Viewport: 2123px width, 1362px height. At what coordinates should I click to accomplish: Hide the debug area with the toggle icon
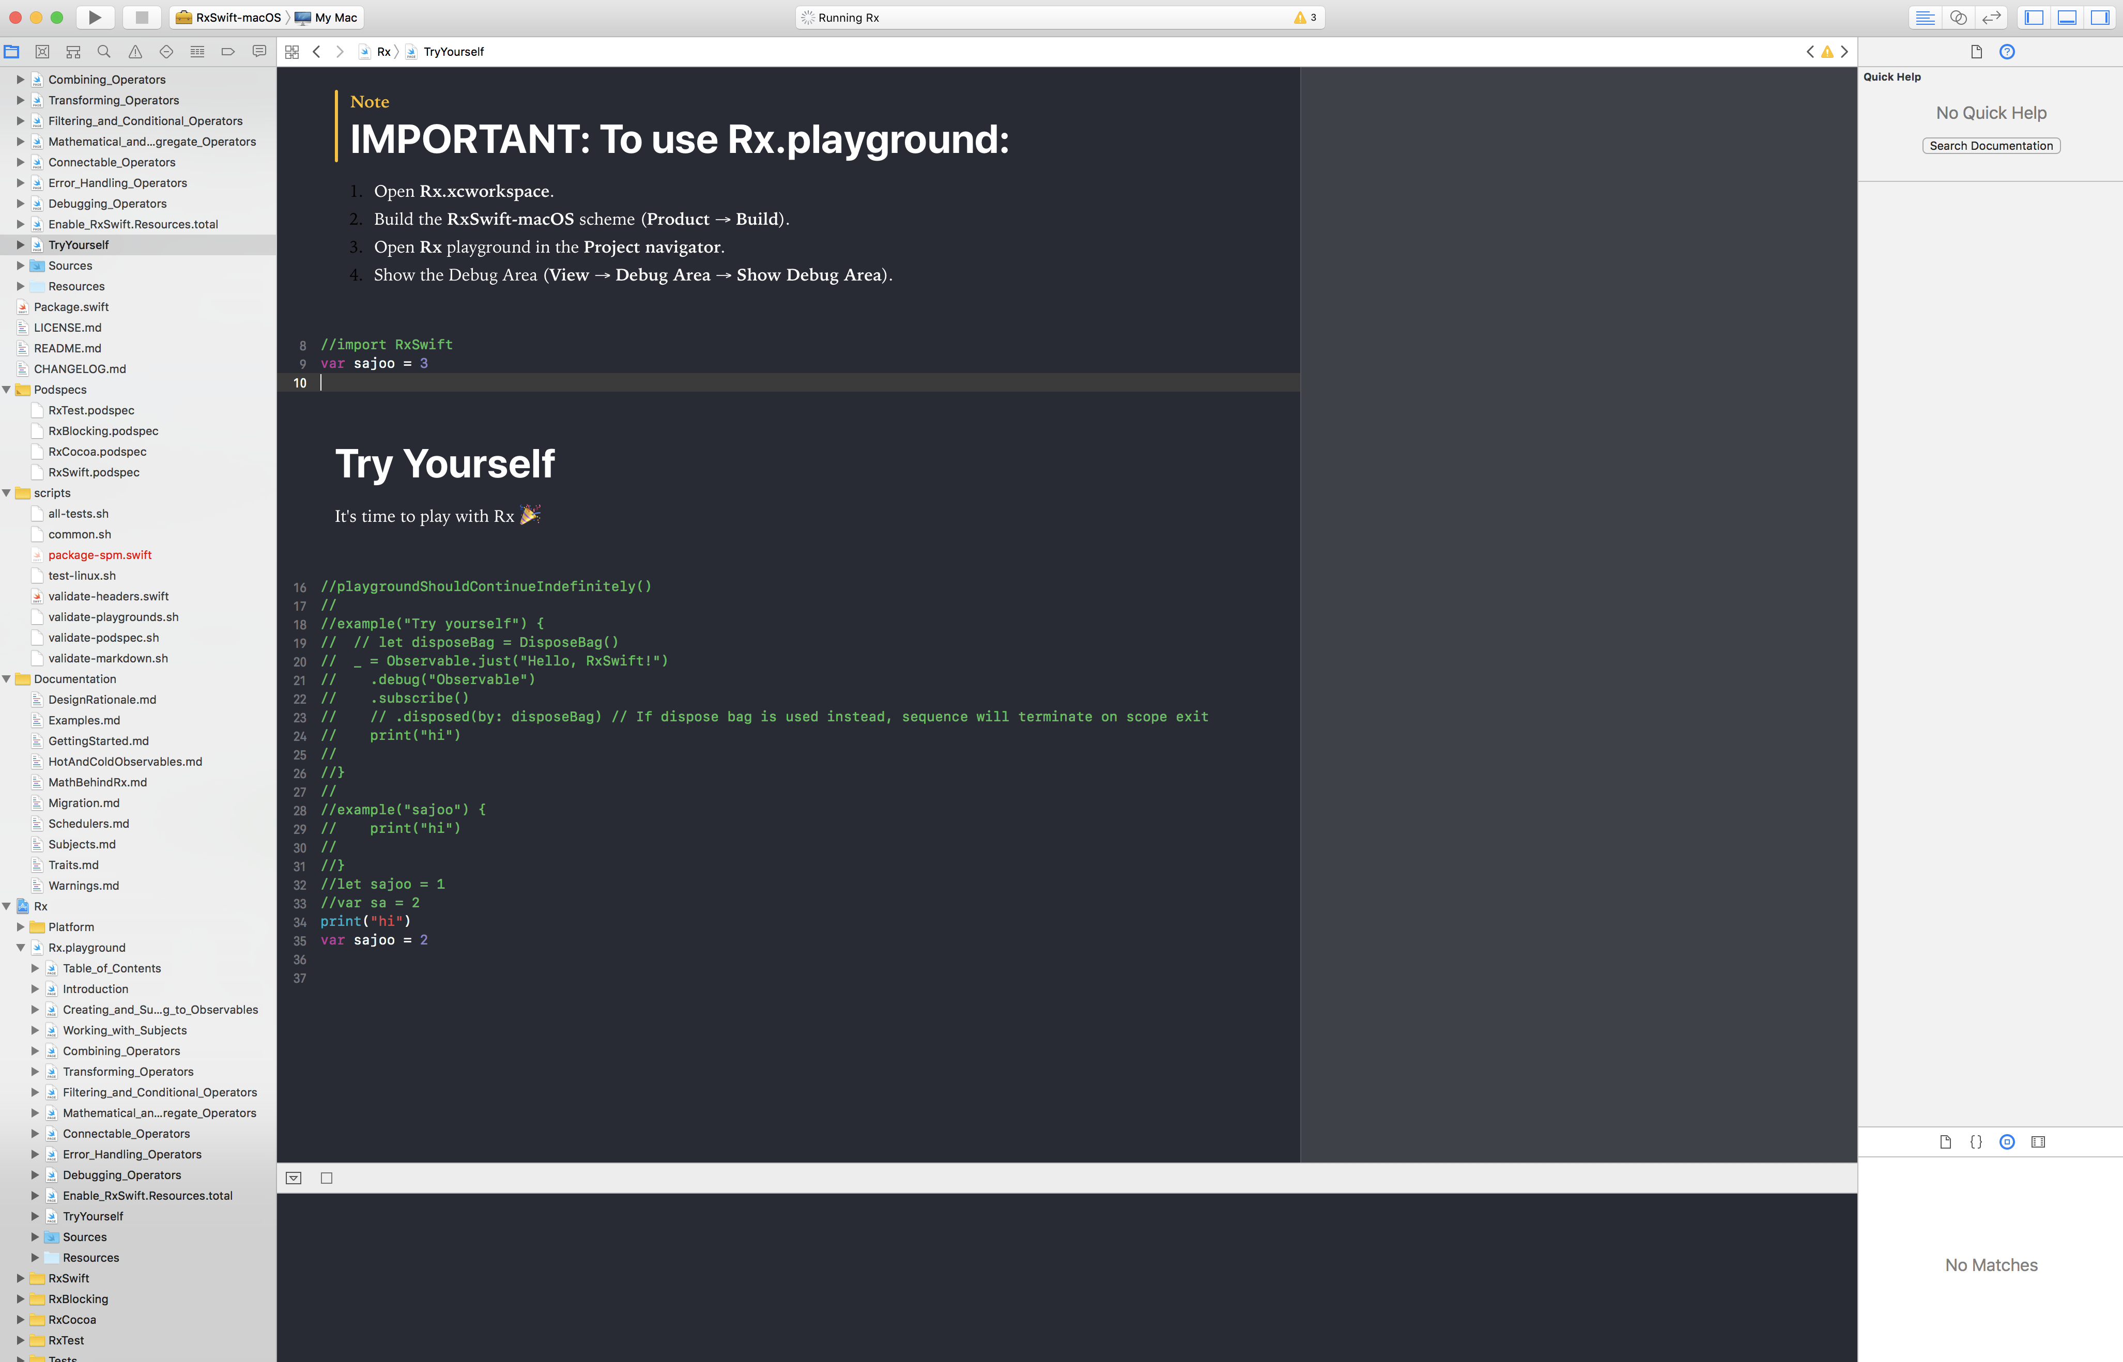coord(294,1178)
